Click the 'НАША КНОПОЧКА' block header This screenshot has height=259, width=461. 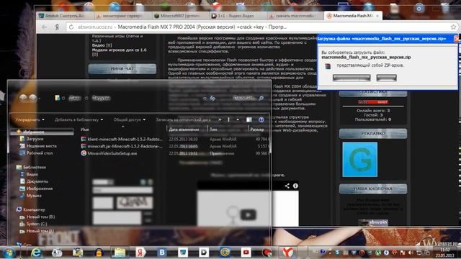(373, 188)
